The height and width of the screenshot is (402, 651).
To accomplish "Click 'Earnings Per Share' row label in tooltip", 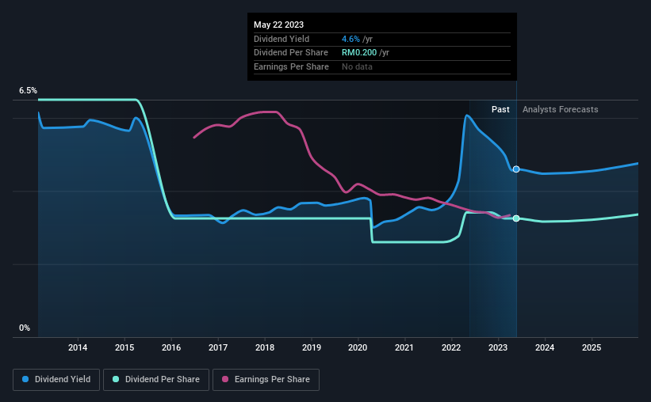I will pyautogui.click(x=291, y=66).
